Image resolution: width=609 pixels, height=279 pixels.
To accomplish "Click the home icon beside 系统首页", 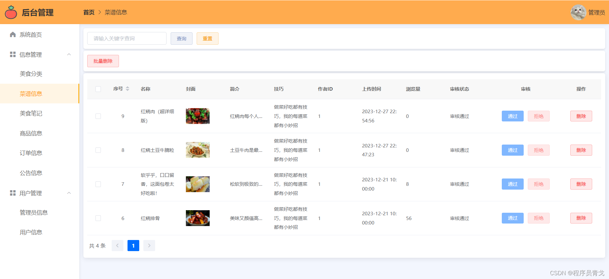I will [13, 35].
